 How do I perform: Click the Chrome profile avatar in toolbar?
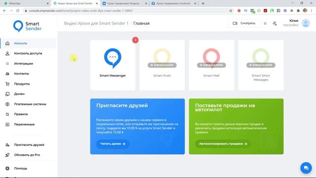305,11
